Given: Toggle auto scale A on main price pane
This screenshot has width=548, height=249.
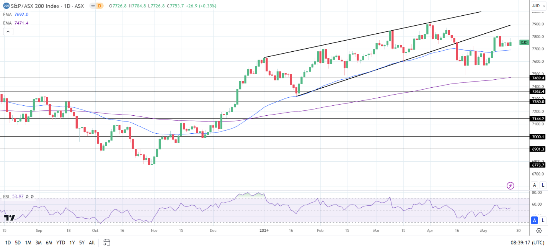Looking at the screenshot, I should [535, 185].
